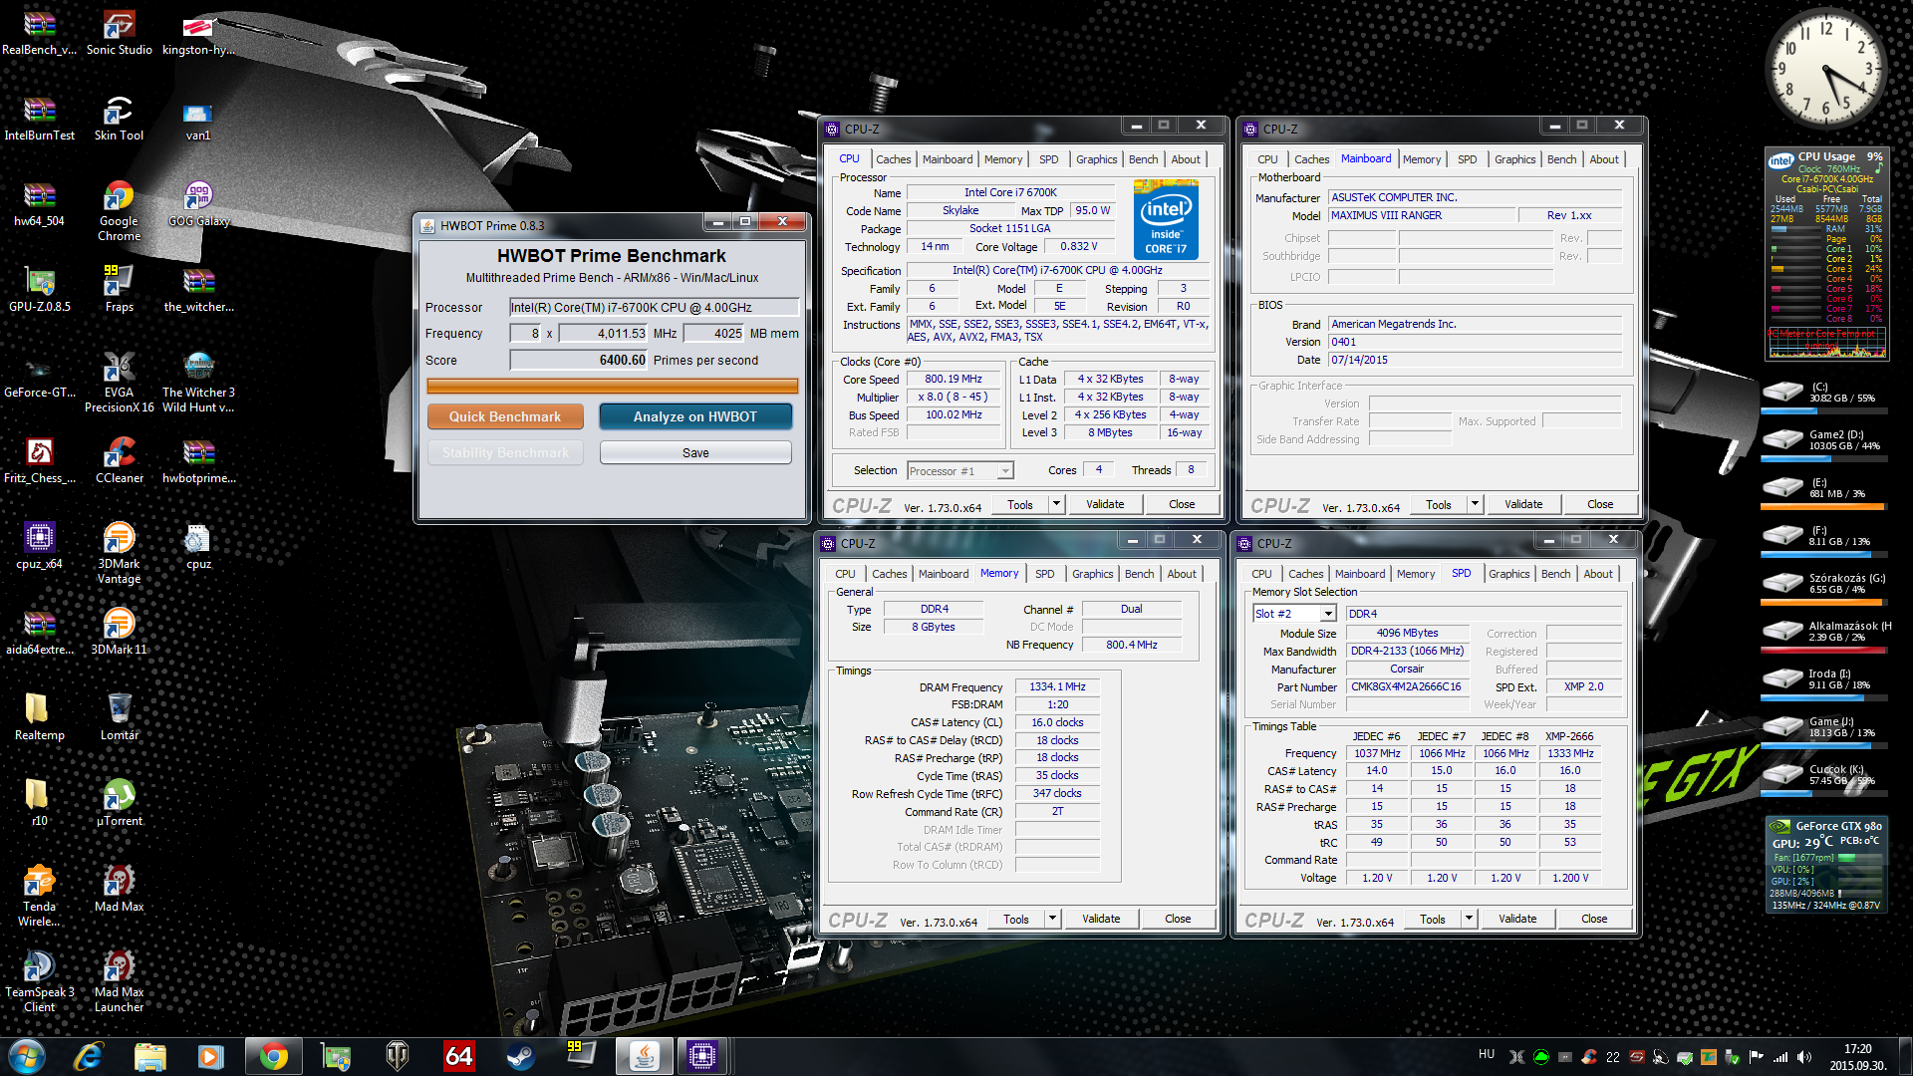Open the AIDA64 taskbar icon
The image size is (1913, 1076).
click(459, 1056)
